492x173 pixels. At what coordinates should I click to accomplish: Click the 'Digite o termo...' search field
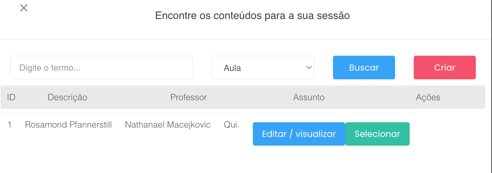pos(102,68)
